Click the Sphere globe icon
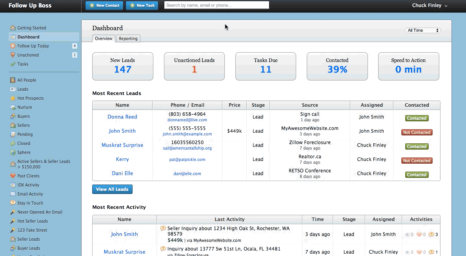466x256 pixels. [x=13, y=152]
